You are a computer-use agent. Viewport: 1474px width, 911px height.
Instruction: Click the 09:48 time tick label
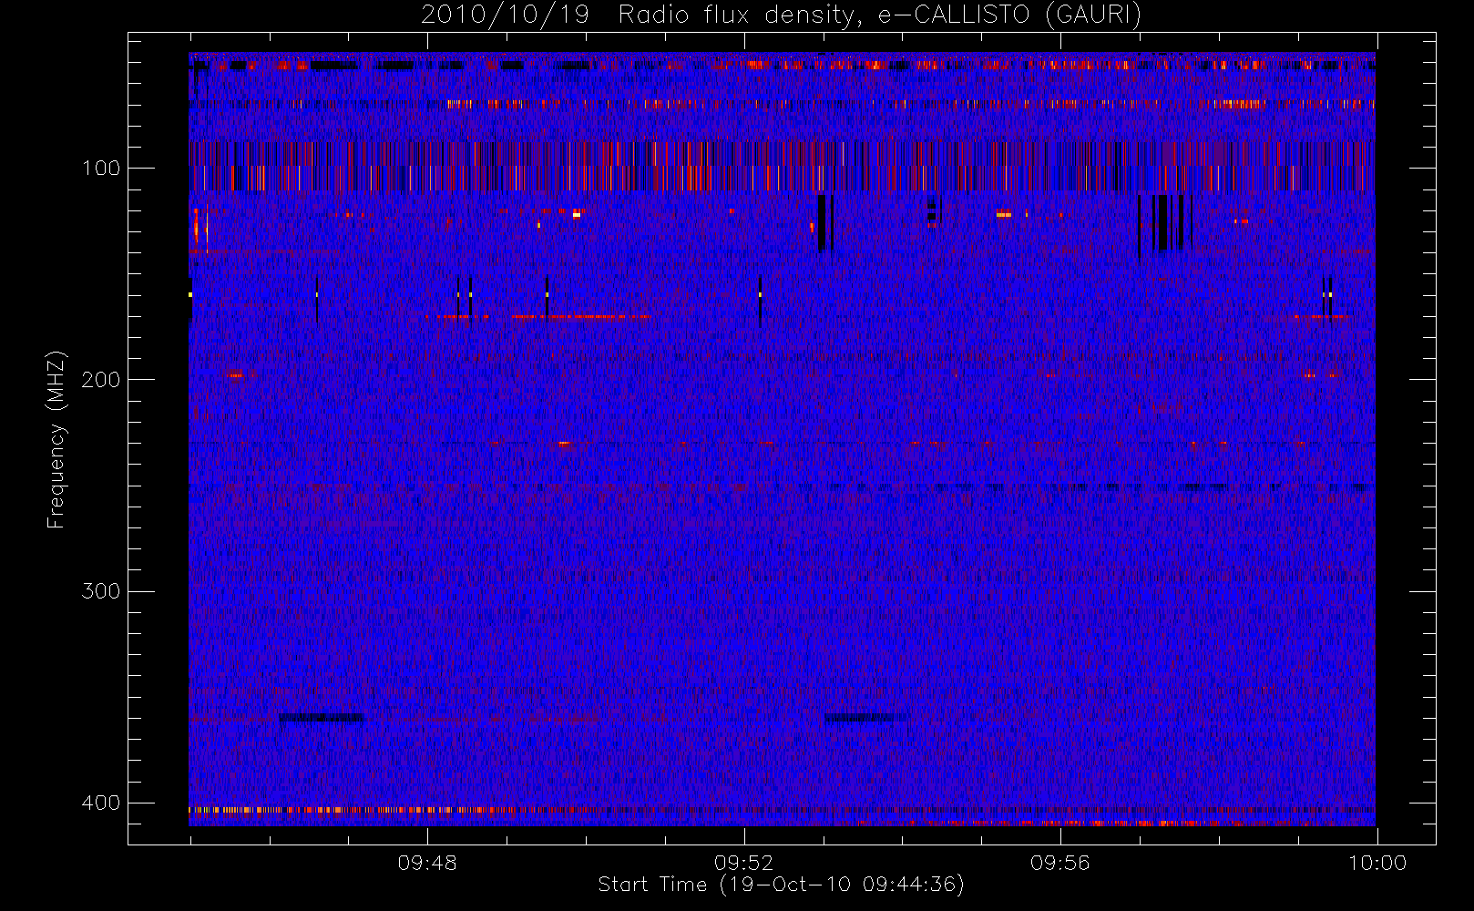pos(427,863)
